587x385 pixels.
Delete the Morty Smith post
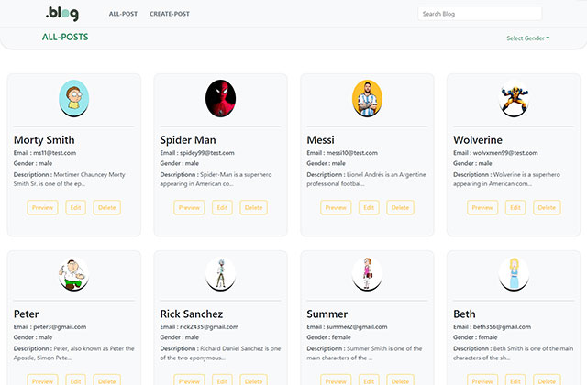[107, 208]
